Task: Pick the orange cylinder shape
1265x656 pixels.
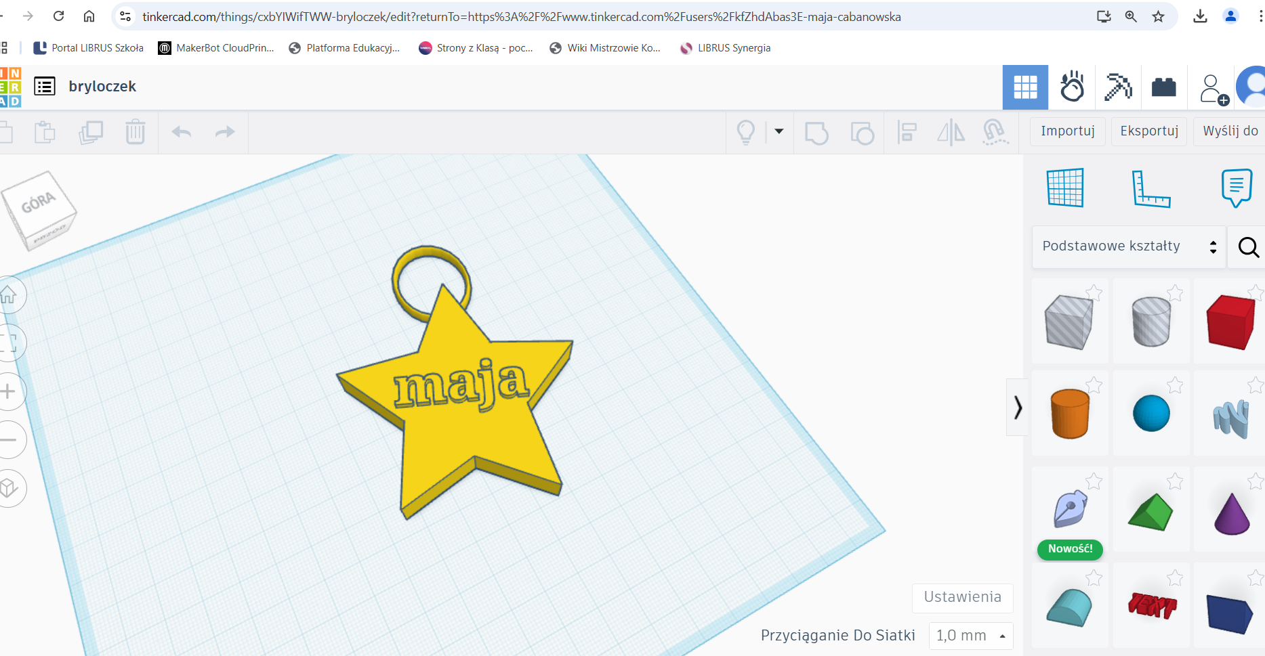Action: [x=1070, y=414]
